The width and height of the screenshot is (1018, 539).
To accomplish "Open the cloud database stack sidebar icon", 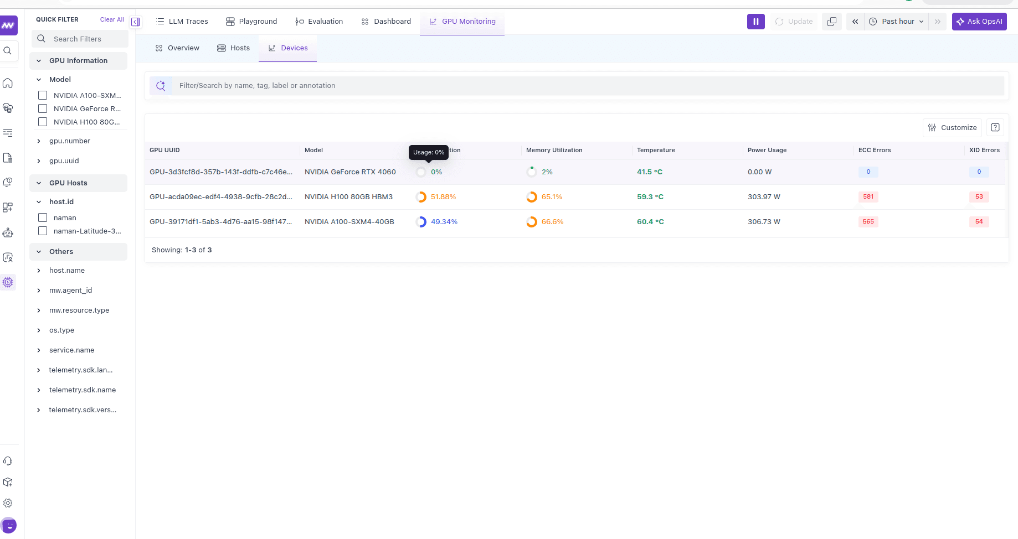I will click(x=8, y=108).
